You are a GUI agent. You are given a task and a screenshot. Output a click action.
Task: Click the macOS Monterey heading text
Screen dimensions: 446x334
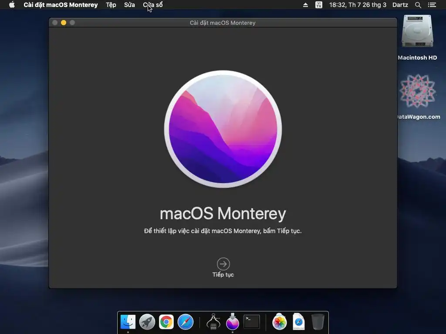click(223, 214)
